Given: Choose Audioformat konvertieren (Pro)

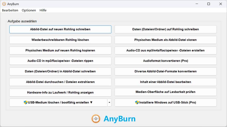Looking at the screenshot, I should pos(165,61).
